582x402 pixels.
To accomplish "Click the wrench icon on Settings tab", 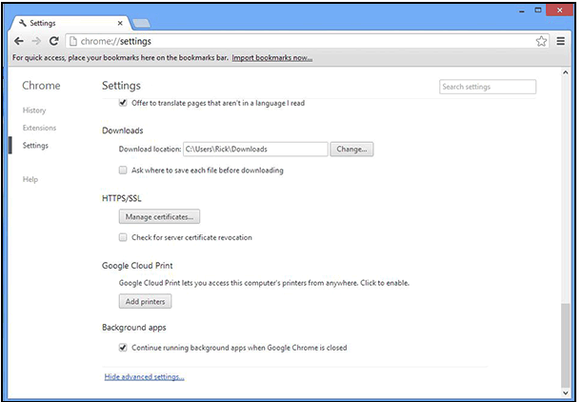I will (23, 23).
